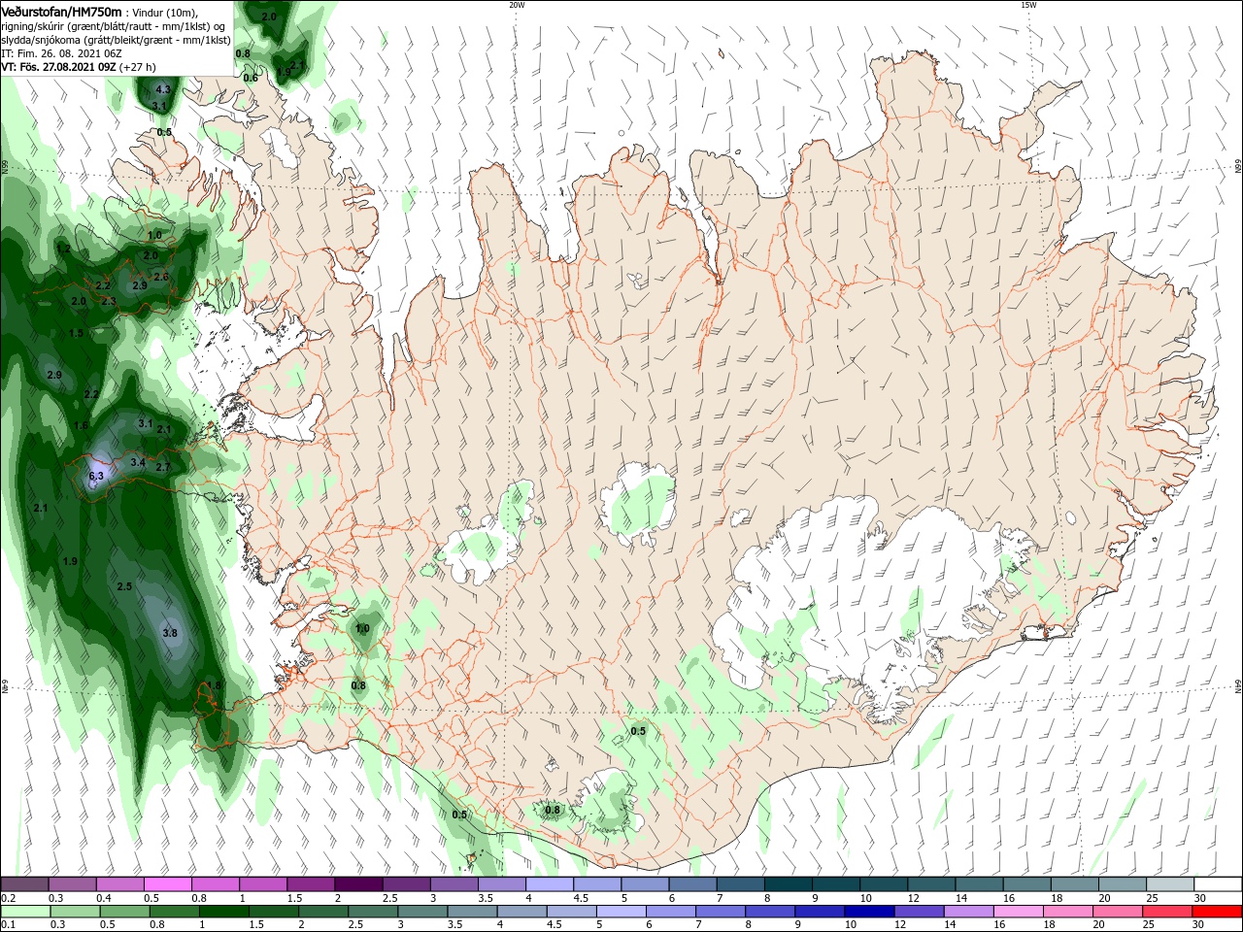Click the Veðurstofan/HM750m map title
The width and height of the screenshot is (1243, 932).
pos(62,12)
